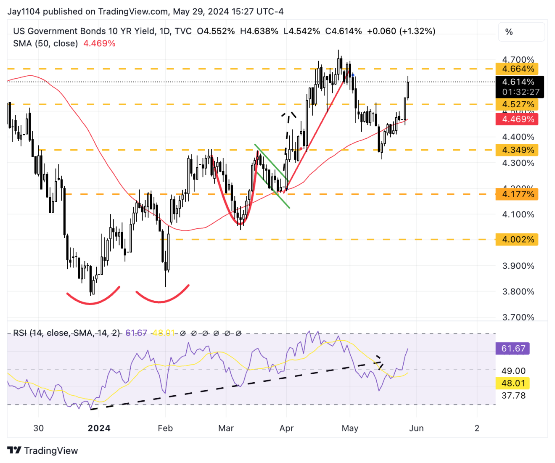Click the change value +0.060 (+1.32%)

[401, 31]
